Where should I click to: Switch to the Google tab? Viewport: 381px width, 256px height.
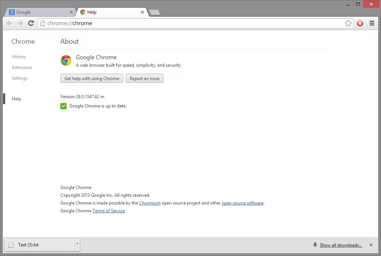click(x=40, y=12)
